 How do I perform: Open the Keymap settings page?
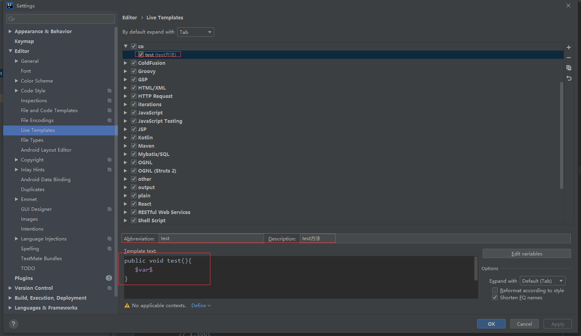click(24, 41)
